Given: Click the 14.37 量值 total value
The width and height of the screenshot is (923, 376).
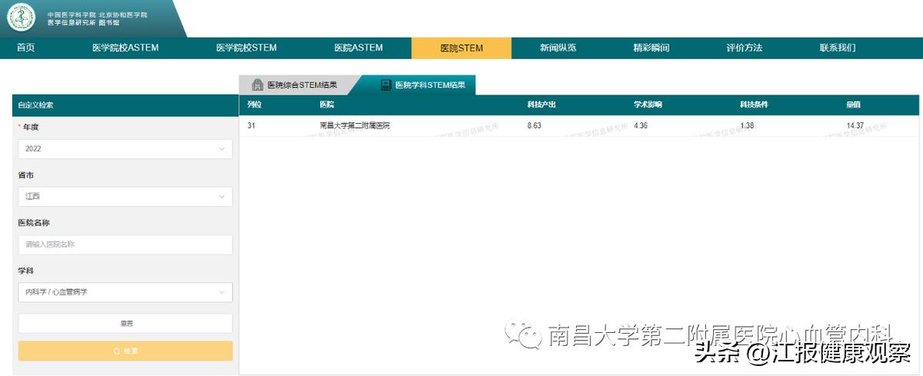Looking at the screenshot, I should (855, 125).
